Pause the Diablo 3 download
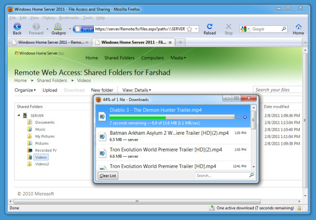This screenshot has width=316, height=220. coord(239,117)
